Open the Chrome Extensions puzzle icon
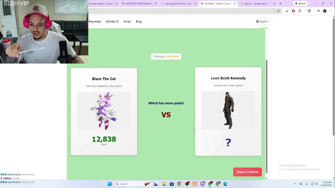The image size is (335, 188). coord(300,11)
